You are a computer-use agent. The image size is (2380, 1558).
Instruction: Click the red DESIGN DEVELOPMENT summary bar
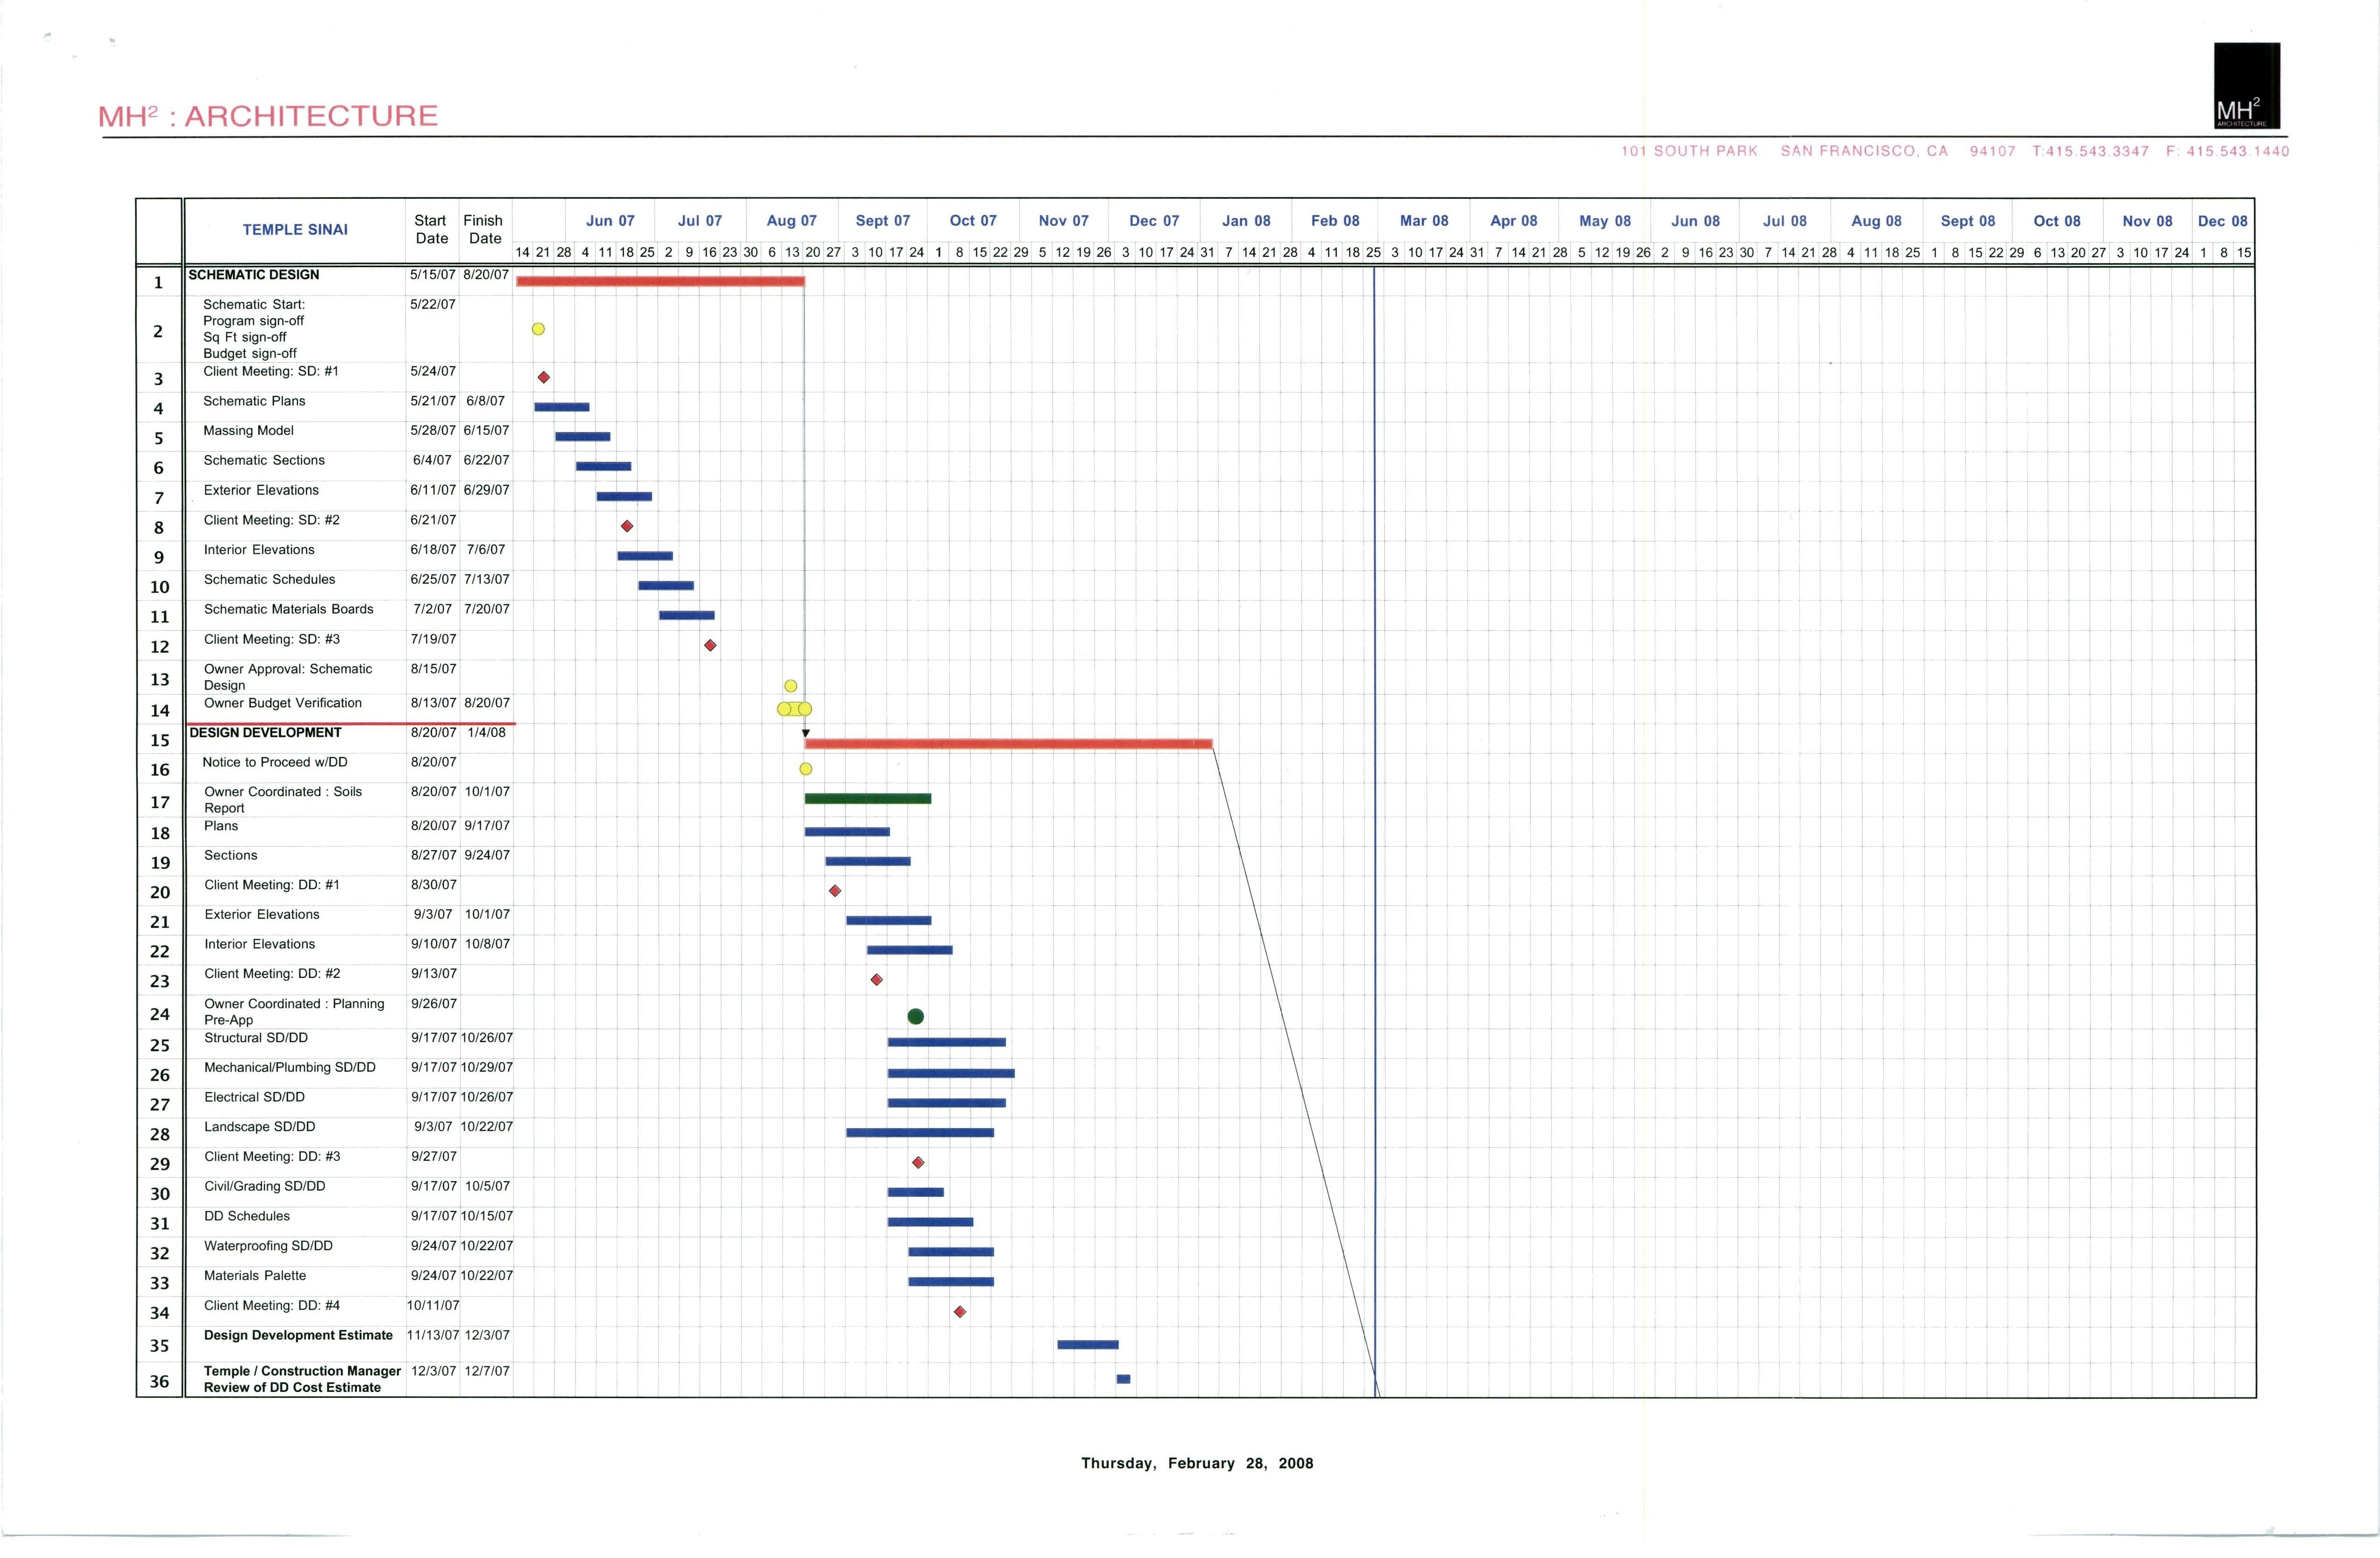coord(1009,745)
